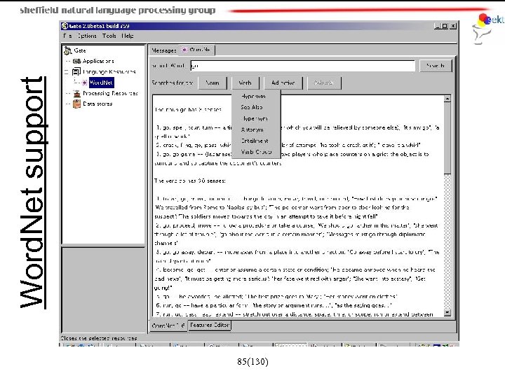Switch to the Messages tab
This screenshot has height=378, width=505.
click(163, 50)
